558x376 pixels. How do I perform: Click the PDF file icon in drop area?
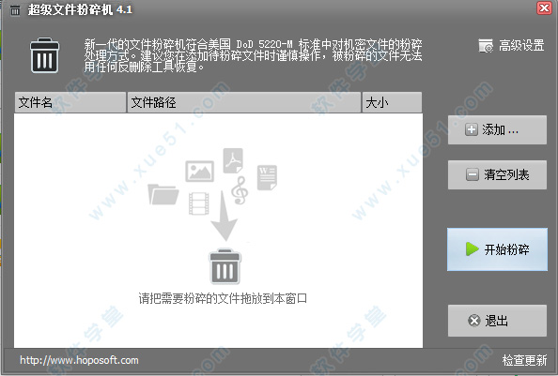pyautogui.click(x=233, y=160)
